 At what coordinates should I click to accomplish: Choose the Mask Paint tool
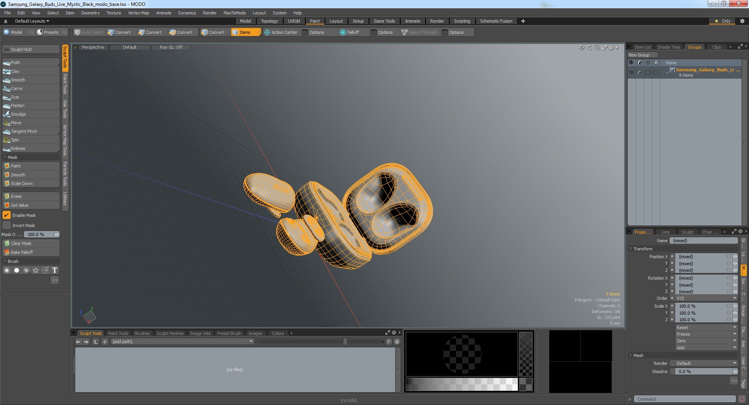(31, 166)
